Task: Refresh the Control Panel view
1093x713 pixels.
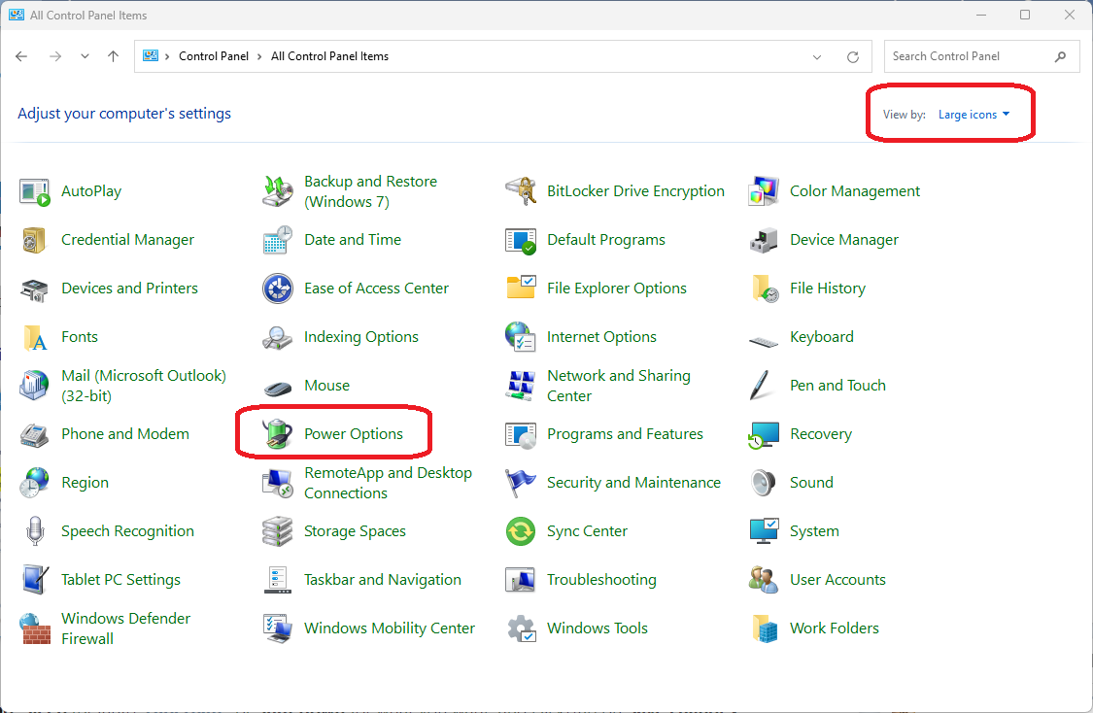Action: 852,56
